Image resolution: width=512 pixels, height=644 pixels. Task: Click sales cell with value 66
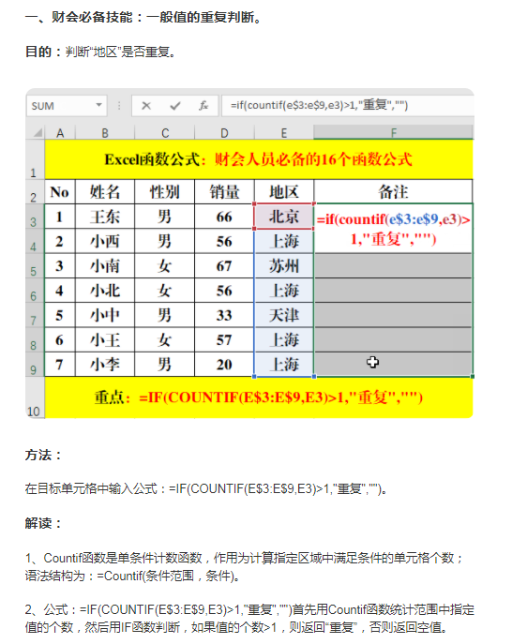(224, 217)
